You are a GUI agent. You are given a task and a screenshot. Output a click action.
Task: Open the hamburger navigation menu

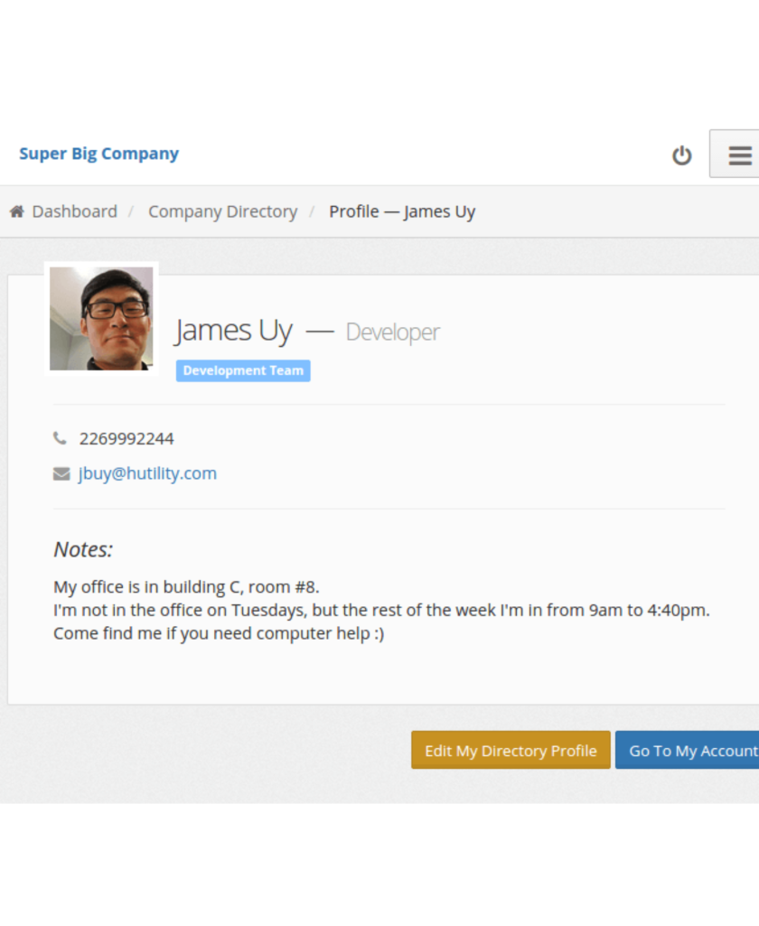click(736, 154)
